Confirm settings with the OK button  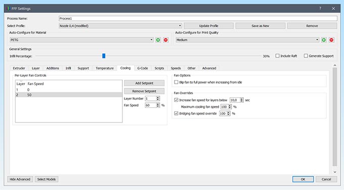(x=303, y=179)
